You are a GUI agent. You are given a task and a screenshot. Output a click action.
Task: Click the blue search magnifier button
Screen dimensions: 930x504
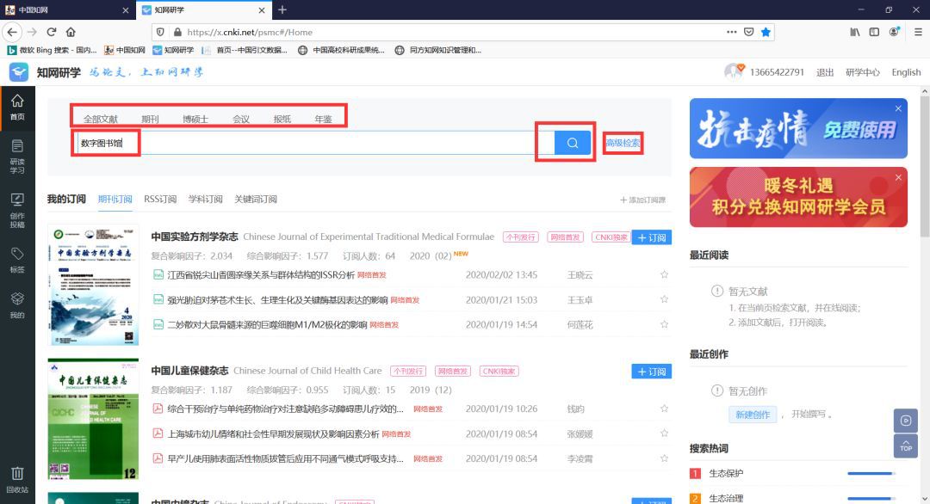pos(572,143)
